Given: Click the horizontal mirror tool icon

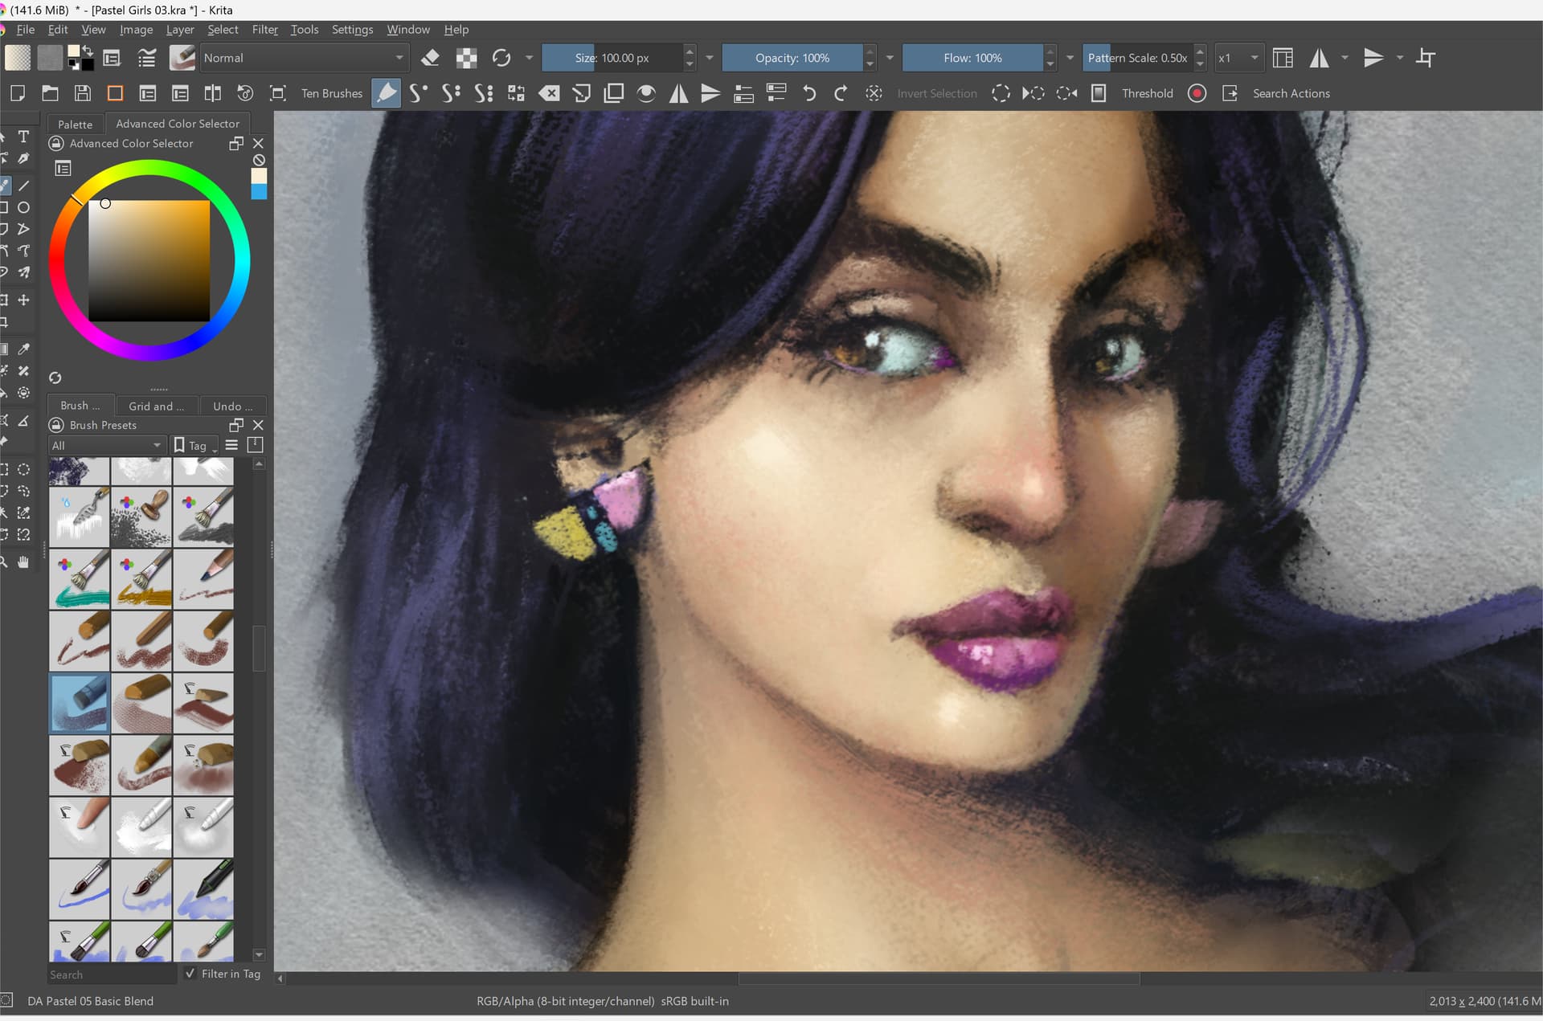Looking at the screenshot, I should point(1319,58).
